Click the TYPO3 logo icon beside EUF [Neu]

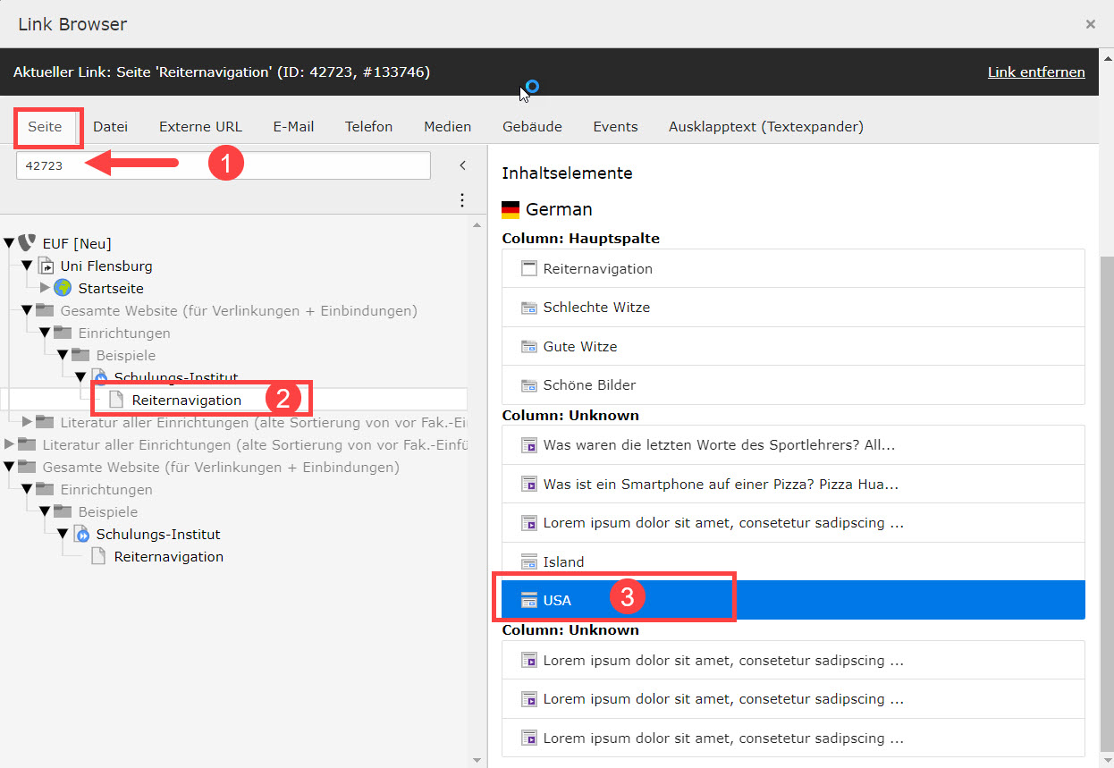(x=27, y=243)
